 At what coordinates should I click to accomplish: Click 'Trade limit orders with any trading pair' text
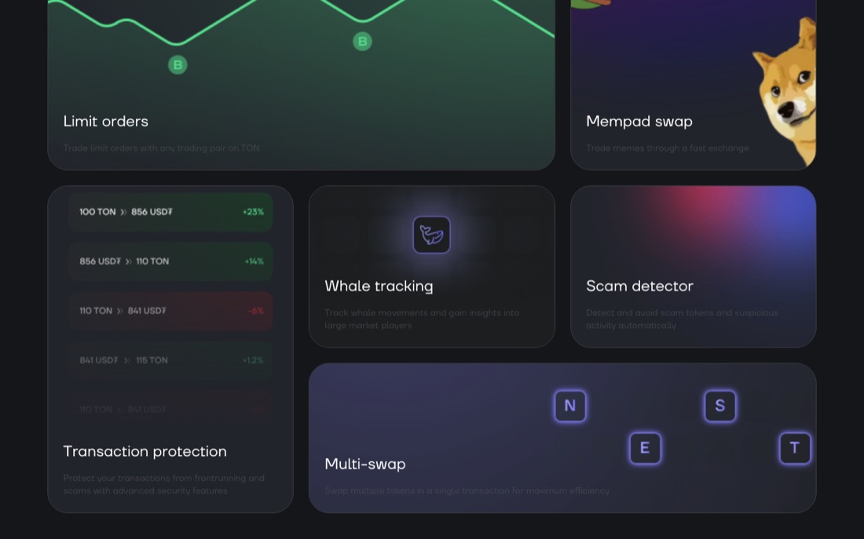tap(162, 148)
